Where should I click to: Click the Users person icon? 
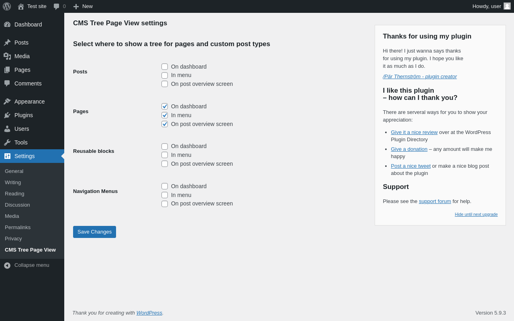[x=7, y=129]
